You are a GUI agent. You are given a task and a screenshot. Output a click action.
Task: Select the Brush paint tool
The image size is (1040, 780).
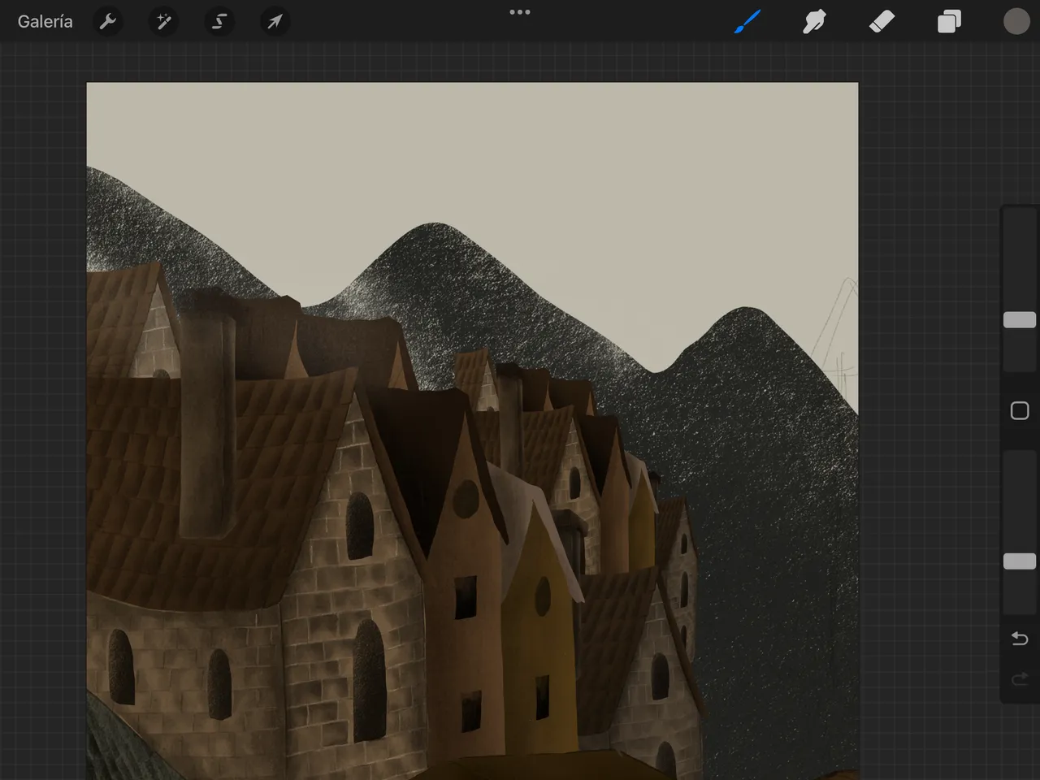(747, 21)
